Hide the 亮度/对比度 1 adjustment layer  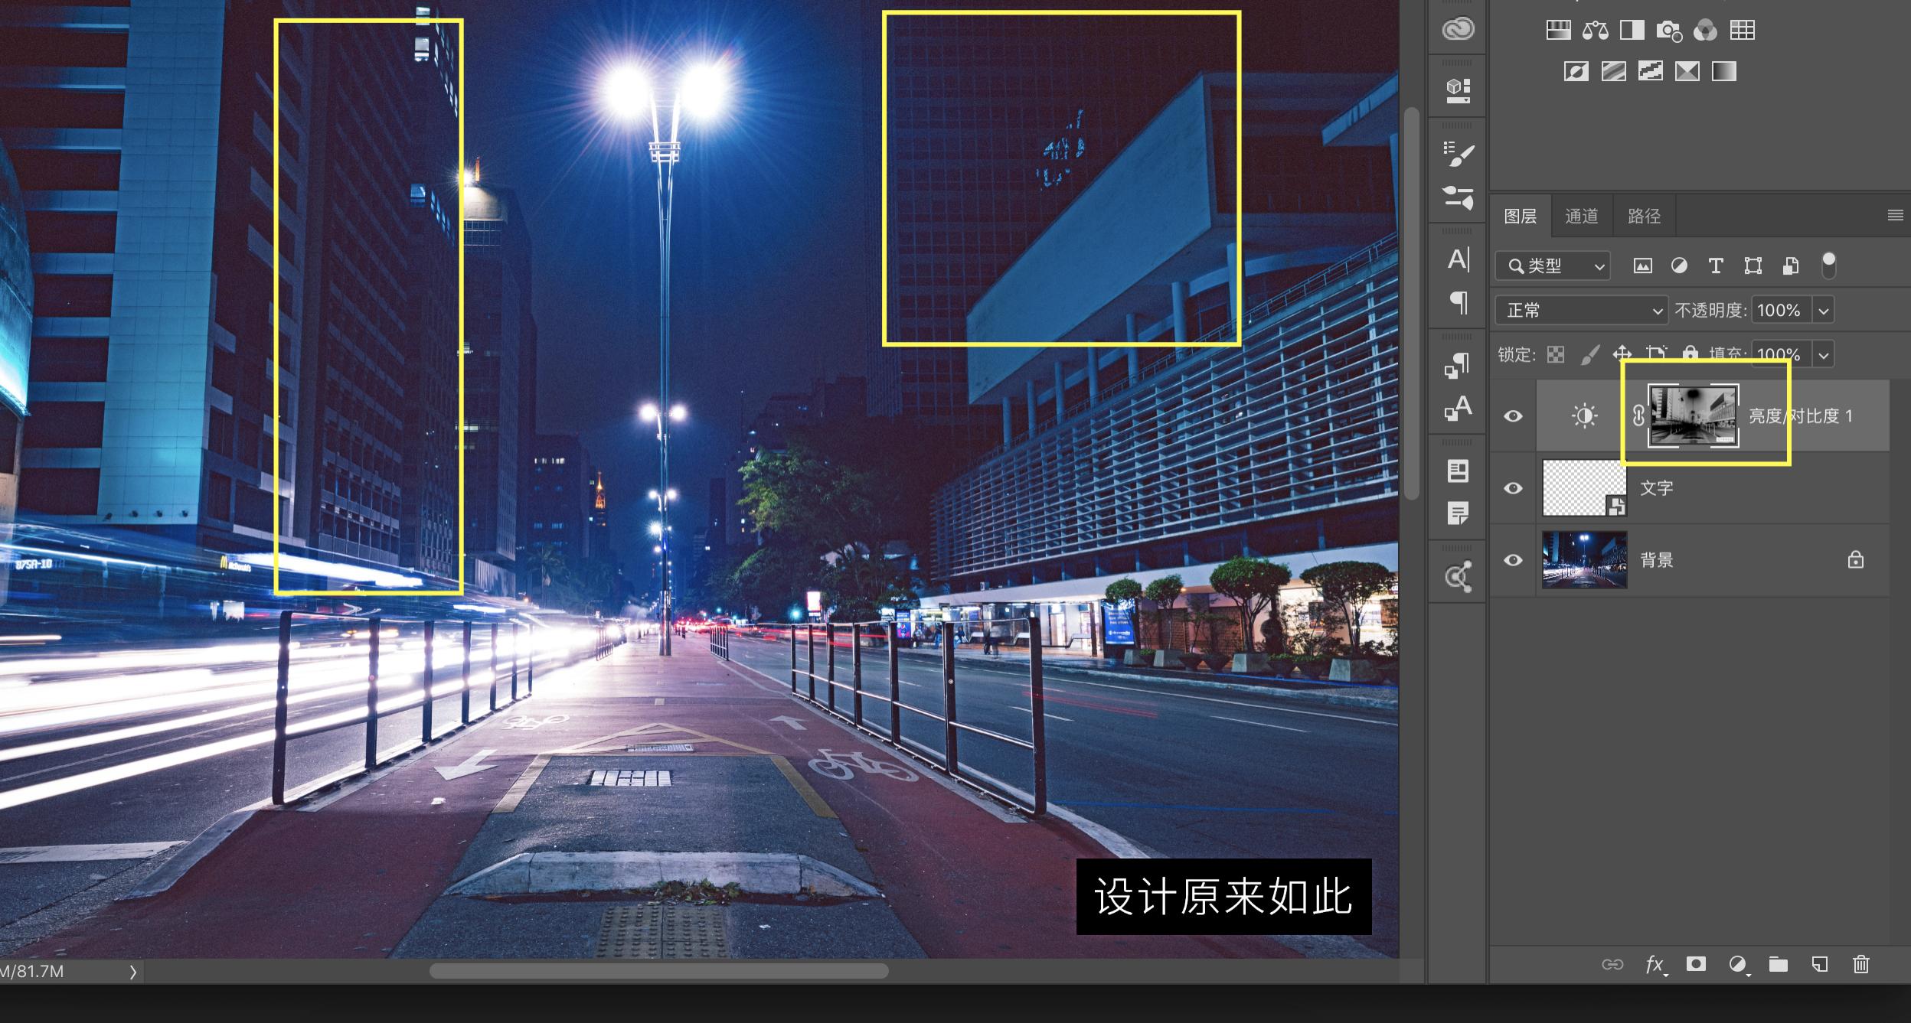(1513, 415)
